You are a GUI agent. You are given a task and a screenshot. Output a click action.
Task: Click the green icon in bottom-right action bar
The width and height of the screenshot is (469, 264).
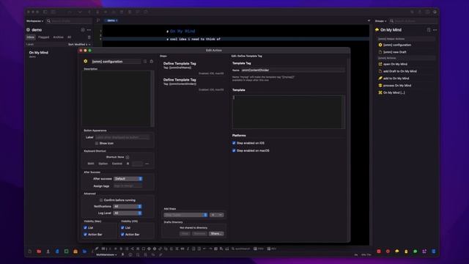coord(416,252)
